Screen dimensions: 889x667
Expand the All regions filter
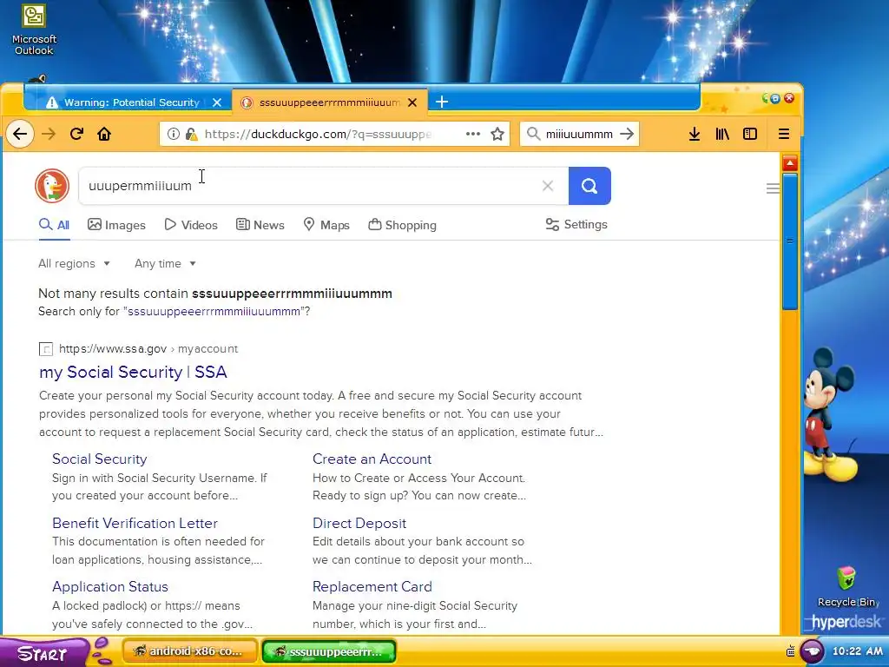coord(75,264)
